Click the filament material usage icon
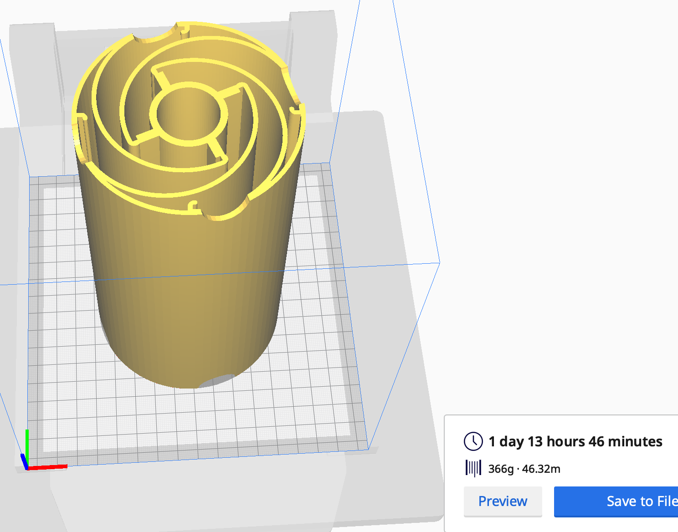The width and height of the screenshot is (678, 532). coord(473,468)
